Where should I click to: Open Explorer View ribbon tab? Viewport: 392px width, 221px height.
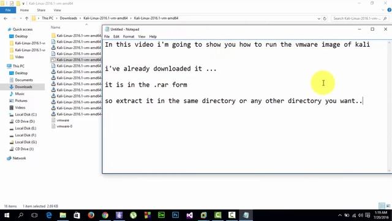coord(57,10)
